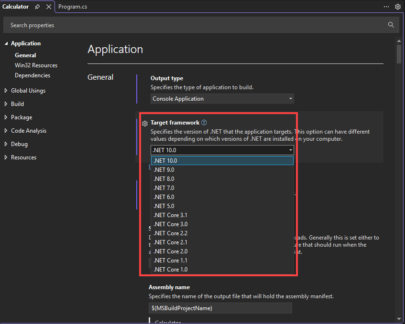Click the pin icon on Calculator tab
405x324 pixels.
point(38,7)
